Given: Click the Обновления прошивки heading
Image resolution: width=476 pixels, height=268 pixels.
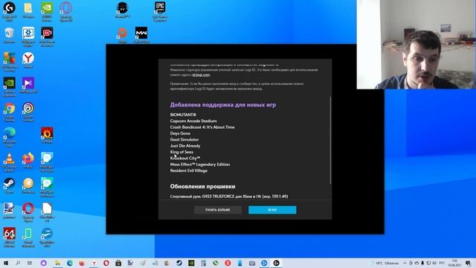Looking at the screenshot, I should [202, 187].
